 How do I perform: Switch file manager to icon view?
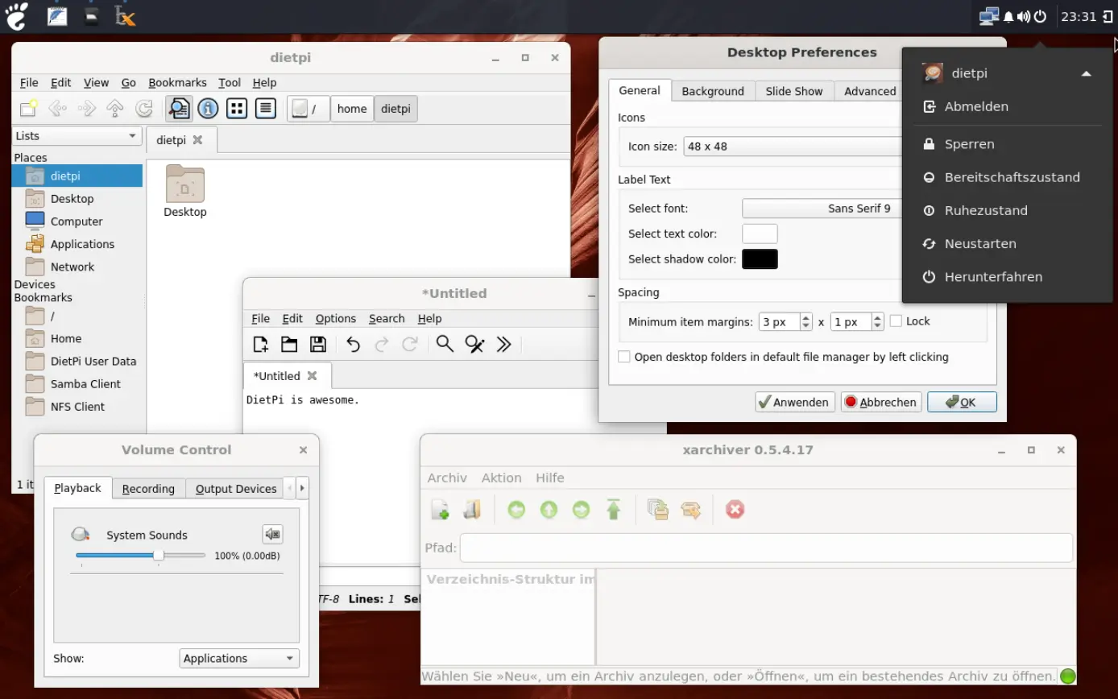(236, 108)
